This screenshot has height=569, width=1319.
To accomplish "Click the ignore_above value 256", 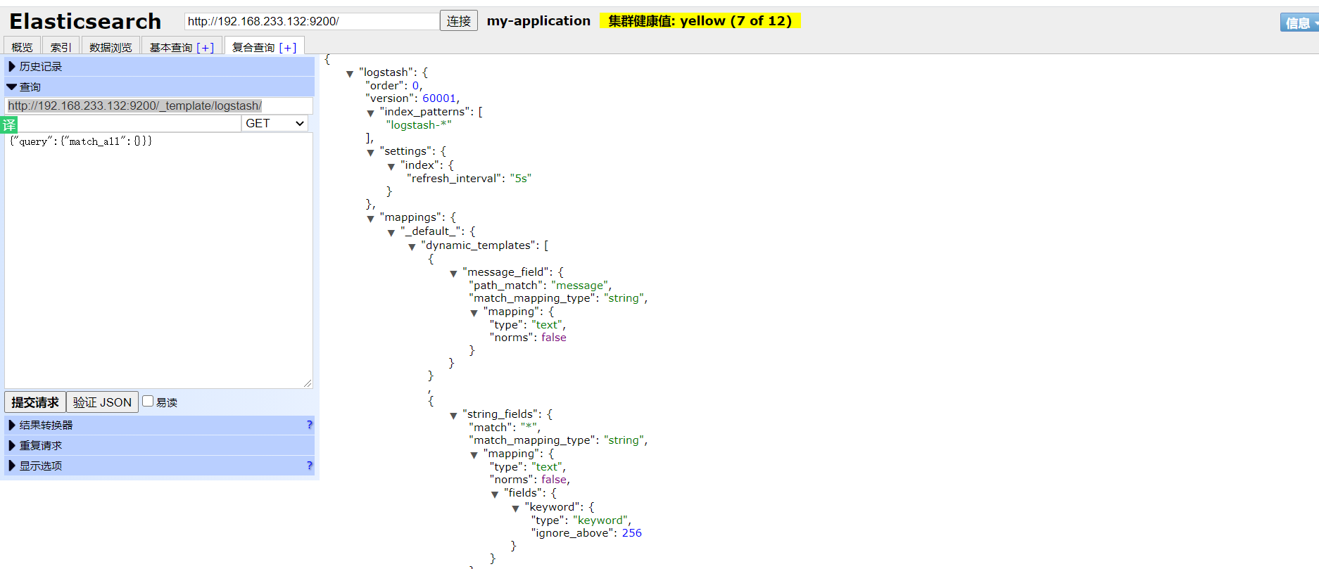I will coord(632,533).
